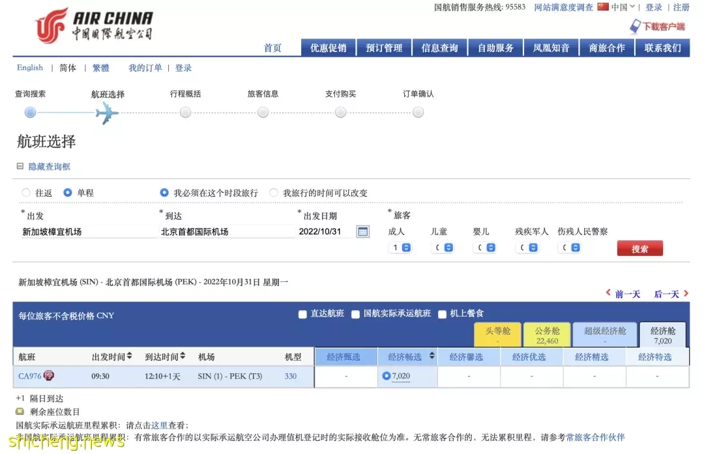This screenshot has height=454, width=704.
Task: Open the 首页 nav tab
Action: [272, 48]
